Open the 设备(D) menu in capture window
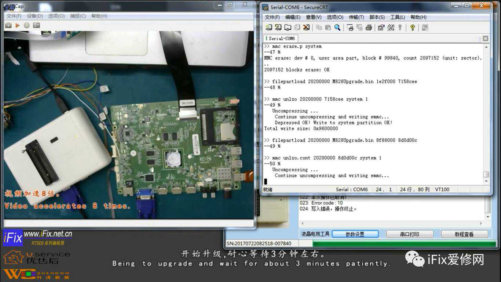Screen dimensions: 501x282 point(35,16)
